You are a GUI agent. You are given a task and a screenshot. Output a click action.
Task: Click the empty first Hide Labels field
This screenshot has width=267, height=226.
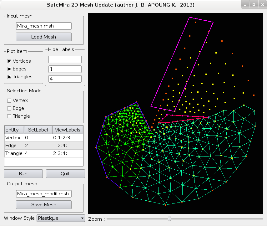point(65,59)
